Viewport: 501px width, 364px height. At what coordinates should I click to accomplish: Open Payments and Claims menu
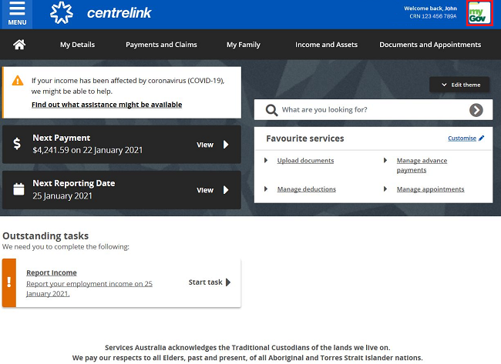161,45
